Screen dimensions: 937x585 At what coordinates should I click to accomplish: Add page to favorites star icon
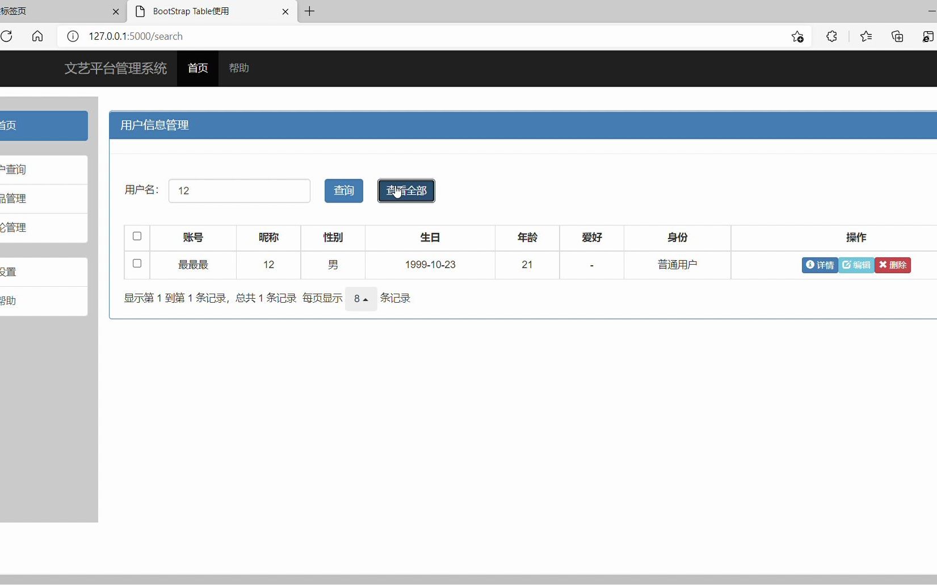(797, 36)
